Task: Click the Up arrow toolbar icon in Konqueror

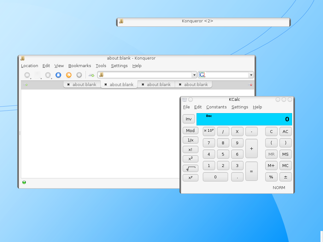Action: [x=48, y=75]
